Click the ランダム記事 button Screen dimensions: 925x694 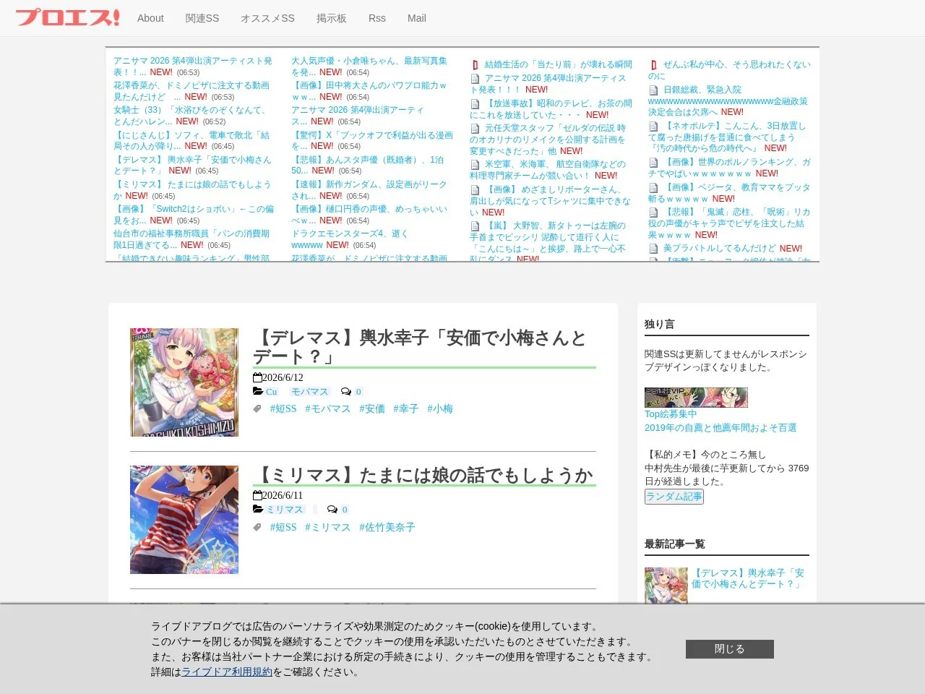(674, 497)
